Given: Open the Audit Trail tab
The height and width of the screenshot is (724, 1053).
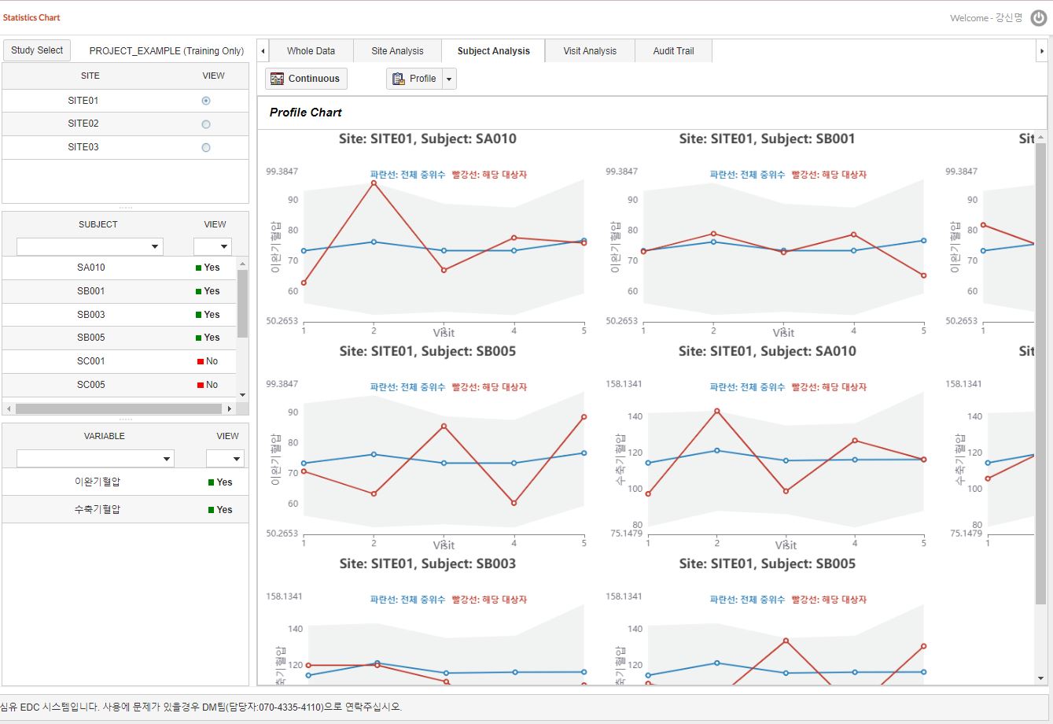Looking at the screenshot, I should tap(673, 51).
